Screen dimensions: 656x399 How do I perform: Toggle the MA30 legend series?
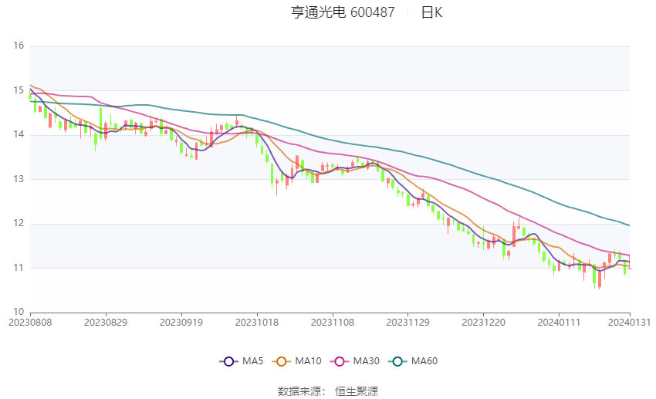point(355,361)
